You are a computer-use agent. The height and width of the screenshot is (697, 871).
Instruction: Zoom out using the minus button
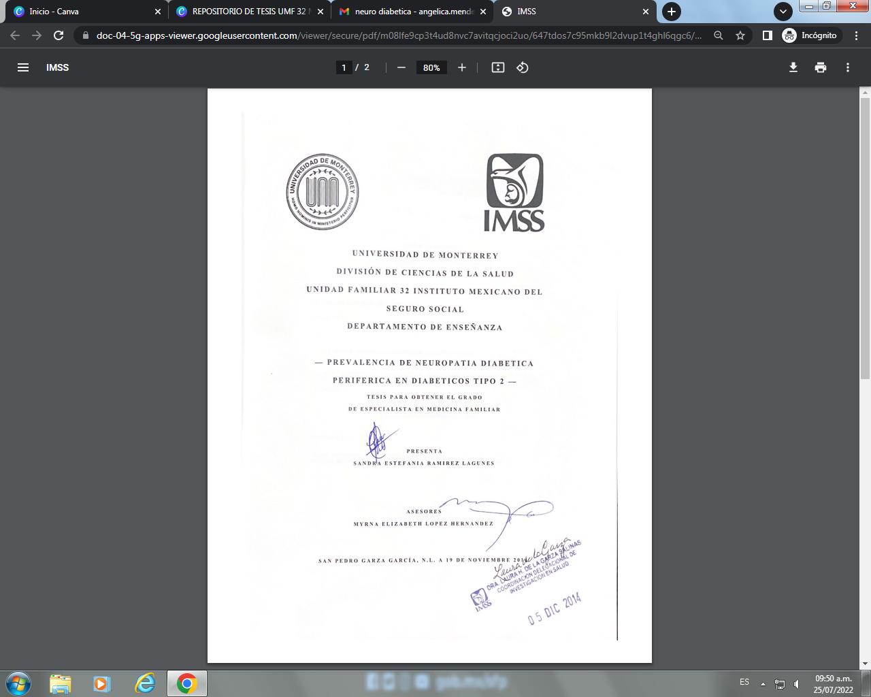click(401, 67)
